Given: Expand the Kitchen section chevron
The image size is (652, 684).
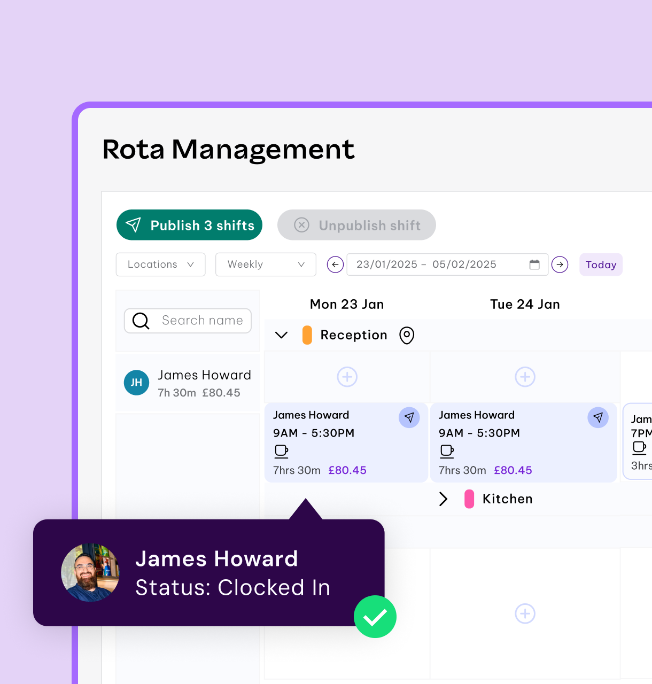Looking at the screenshot, I should coord(443,499).
